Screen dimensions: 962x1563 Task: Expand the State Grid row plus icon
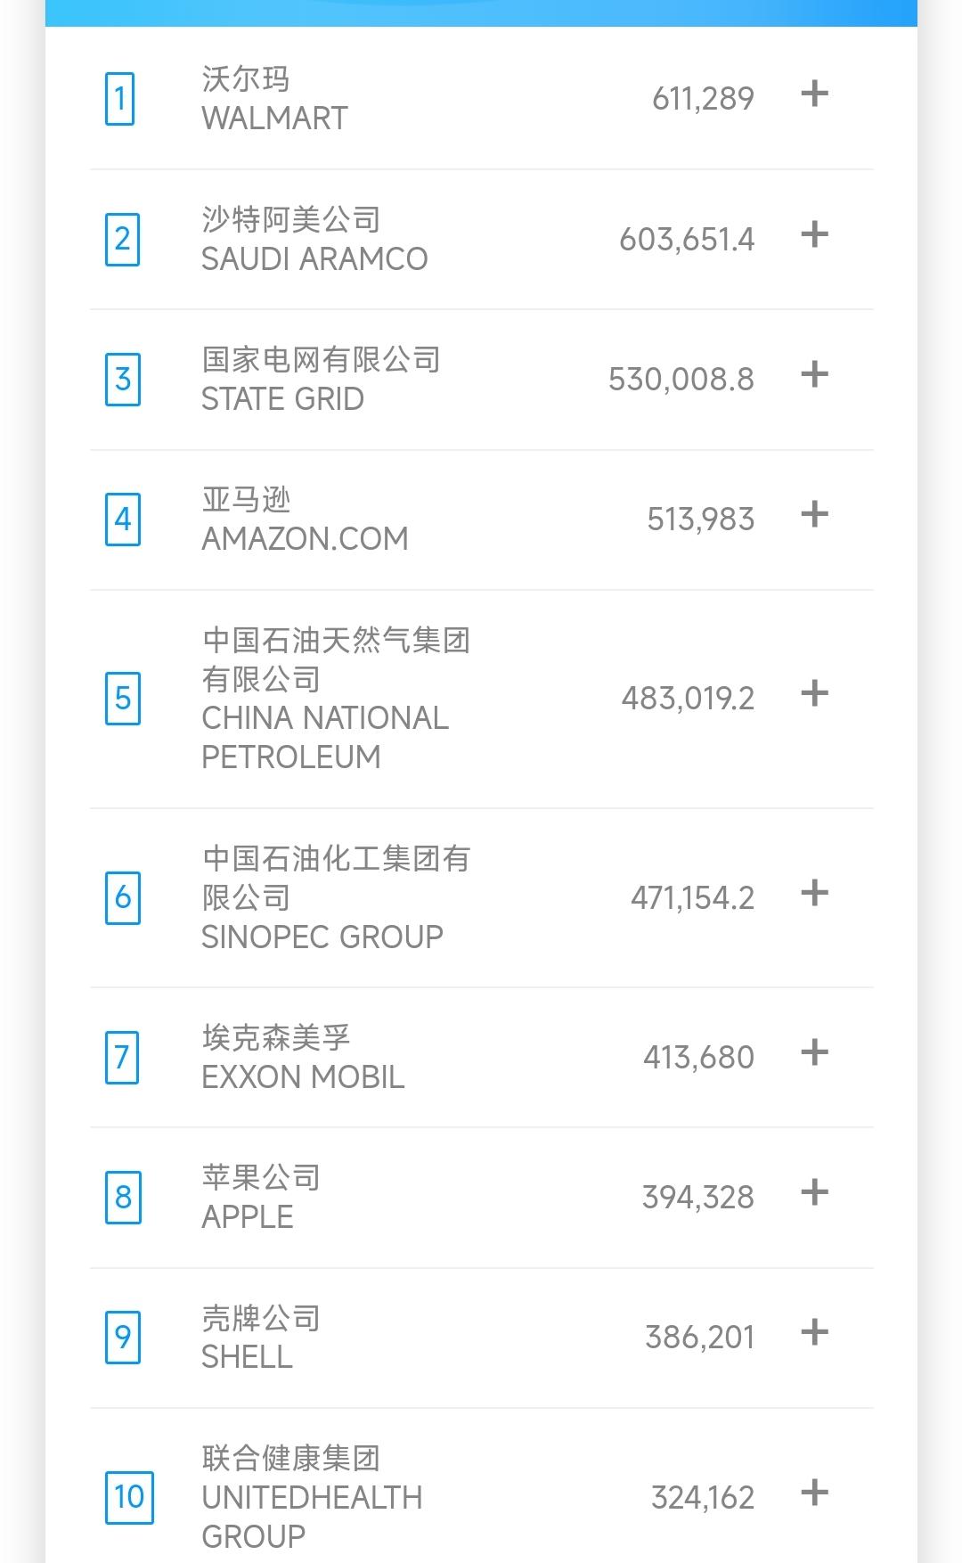[x=814, y=374]
